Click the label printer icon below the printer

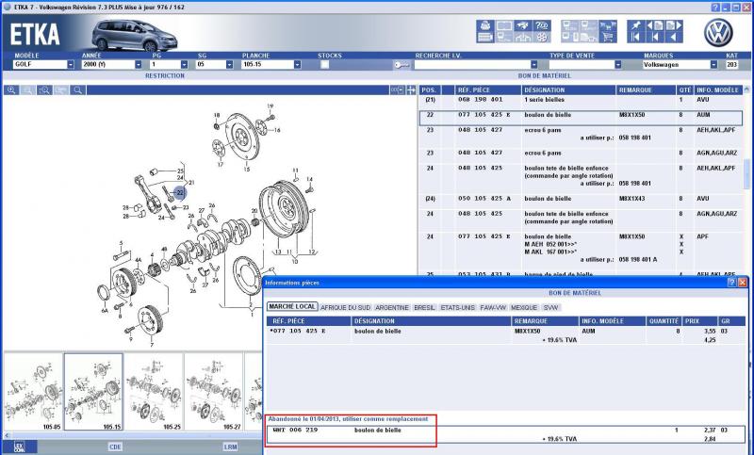coord(485,37)
